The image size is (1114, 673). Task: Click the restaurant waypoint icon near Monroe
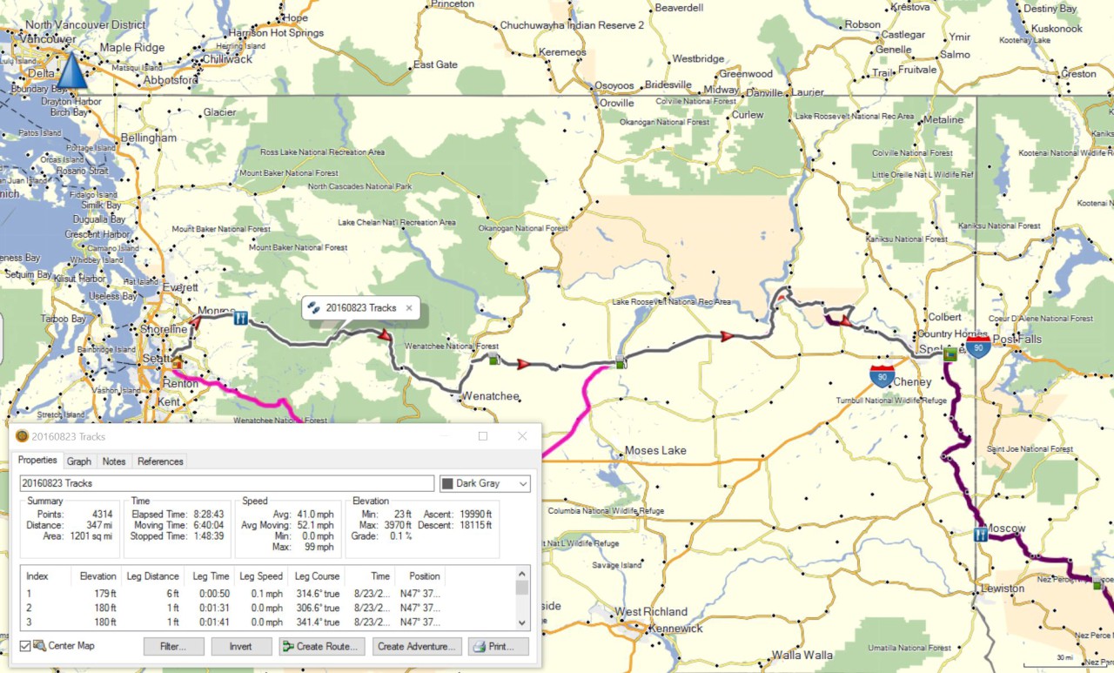pos(241,319)
